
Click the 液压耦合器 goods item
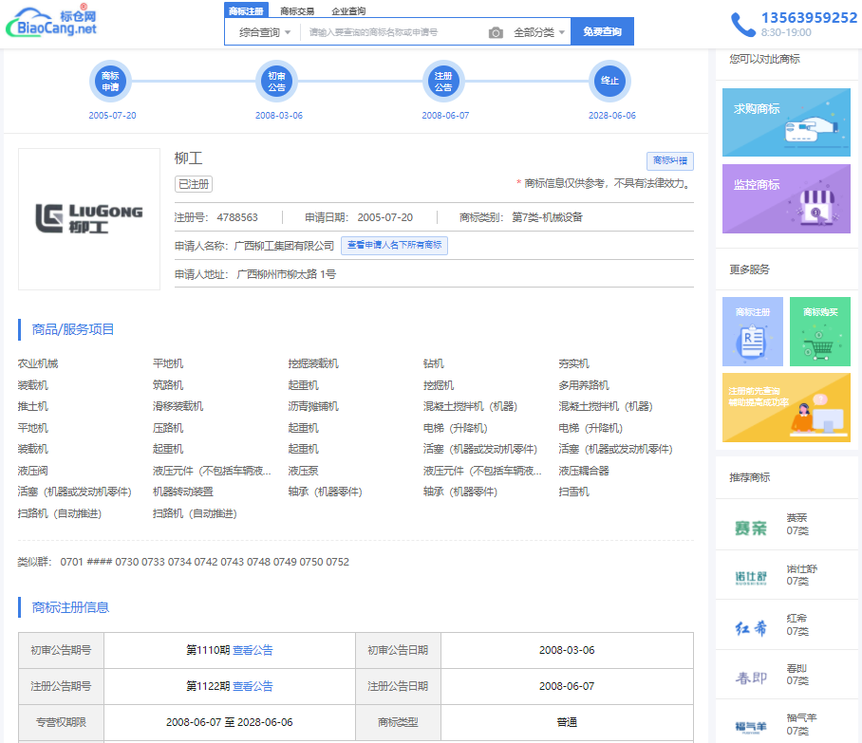click(x=584, y=471)
